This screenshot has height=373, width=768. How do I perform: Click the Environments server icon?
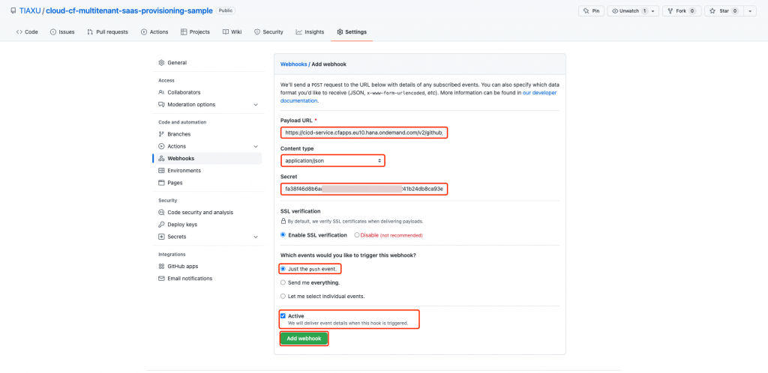pyautogui.click(x=162, y=171)
